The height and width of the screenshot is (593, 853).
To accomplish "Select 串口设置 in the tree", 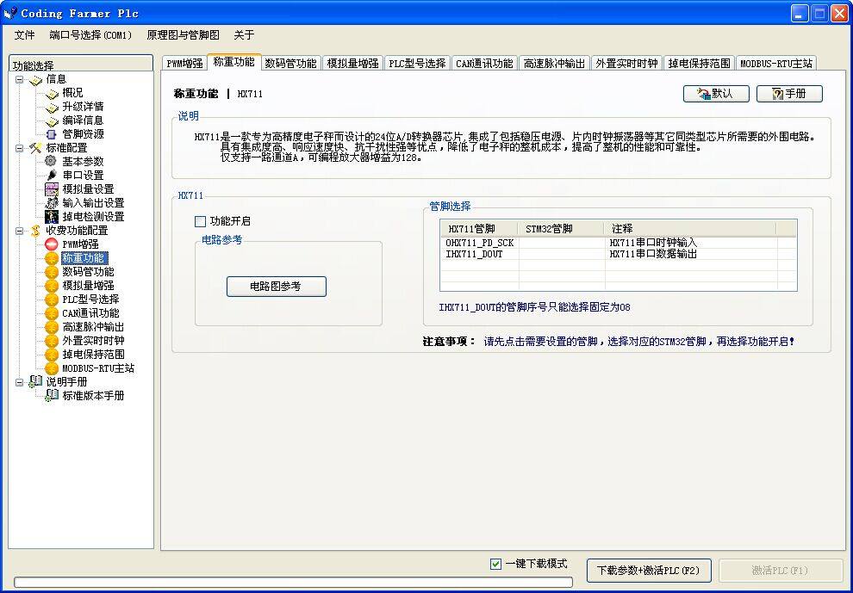I will tap(83, 175).
